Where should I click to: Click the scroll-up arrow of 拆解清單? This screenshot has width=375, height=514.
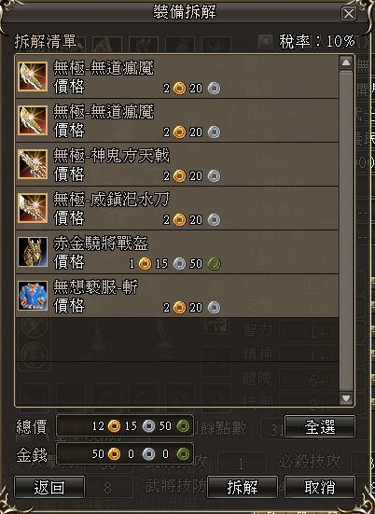[x=346, y=63]
